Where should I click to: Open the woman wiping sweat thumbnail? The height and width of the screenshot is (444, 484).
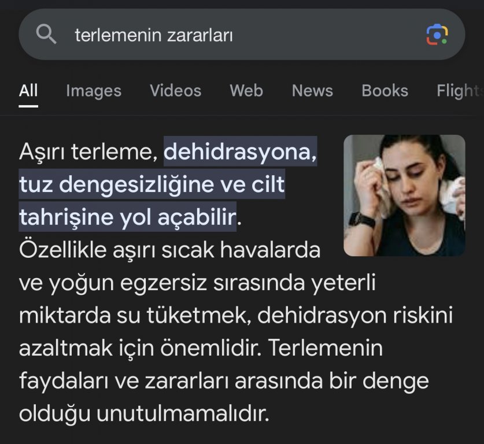(x=404, y=195)
